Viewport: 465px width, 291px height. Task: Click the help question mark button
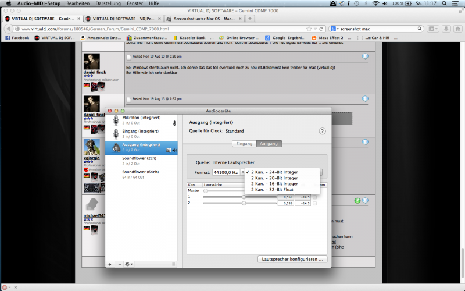pos(322,132)
